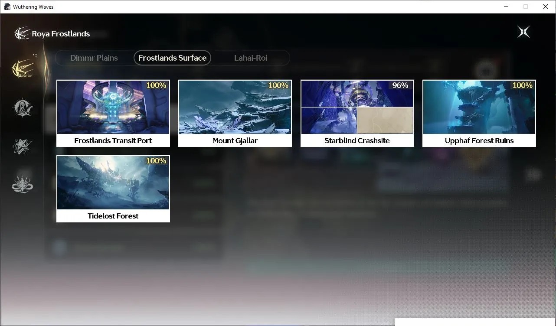The image size is (556, 326).
Task: Open the Lahai-Roi tab
Action: click(x=251, y=58)
